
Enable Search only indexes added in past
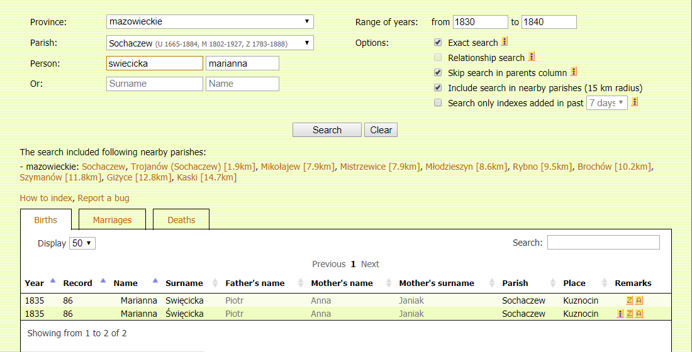coord(438,103)
